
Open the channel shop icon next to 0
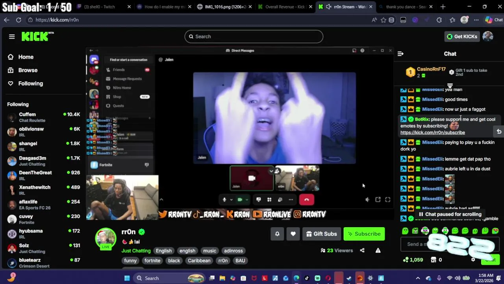[x=434, y=260]
